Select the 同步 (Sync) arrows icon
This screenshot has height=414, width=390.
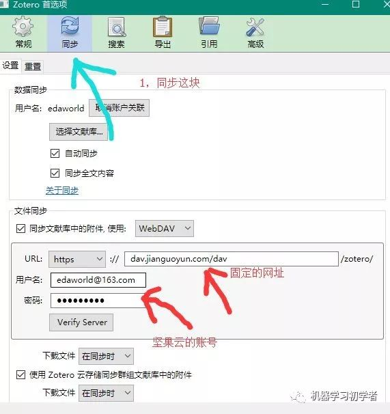[70, 33]
